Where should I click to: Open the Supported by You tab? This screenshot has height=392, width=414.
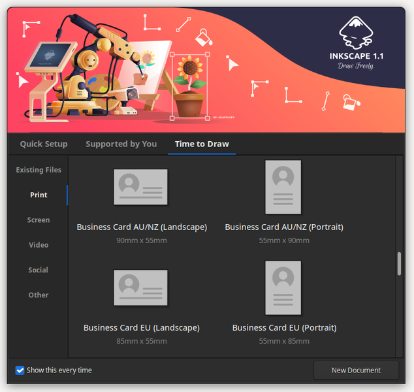click(121, 144)
